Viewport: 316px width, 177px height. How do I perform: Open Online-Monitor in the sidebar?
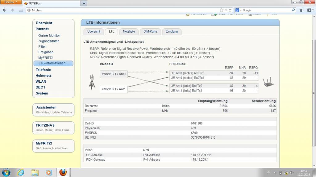point(49,36)
